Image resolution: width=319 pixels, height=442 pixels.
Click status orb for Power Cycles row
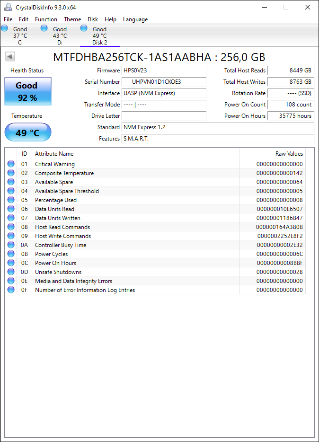coord(11,254)
